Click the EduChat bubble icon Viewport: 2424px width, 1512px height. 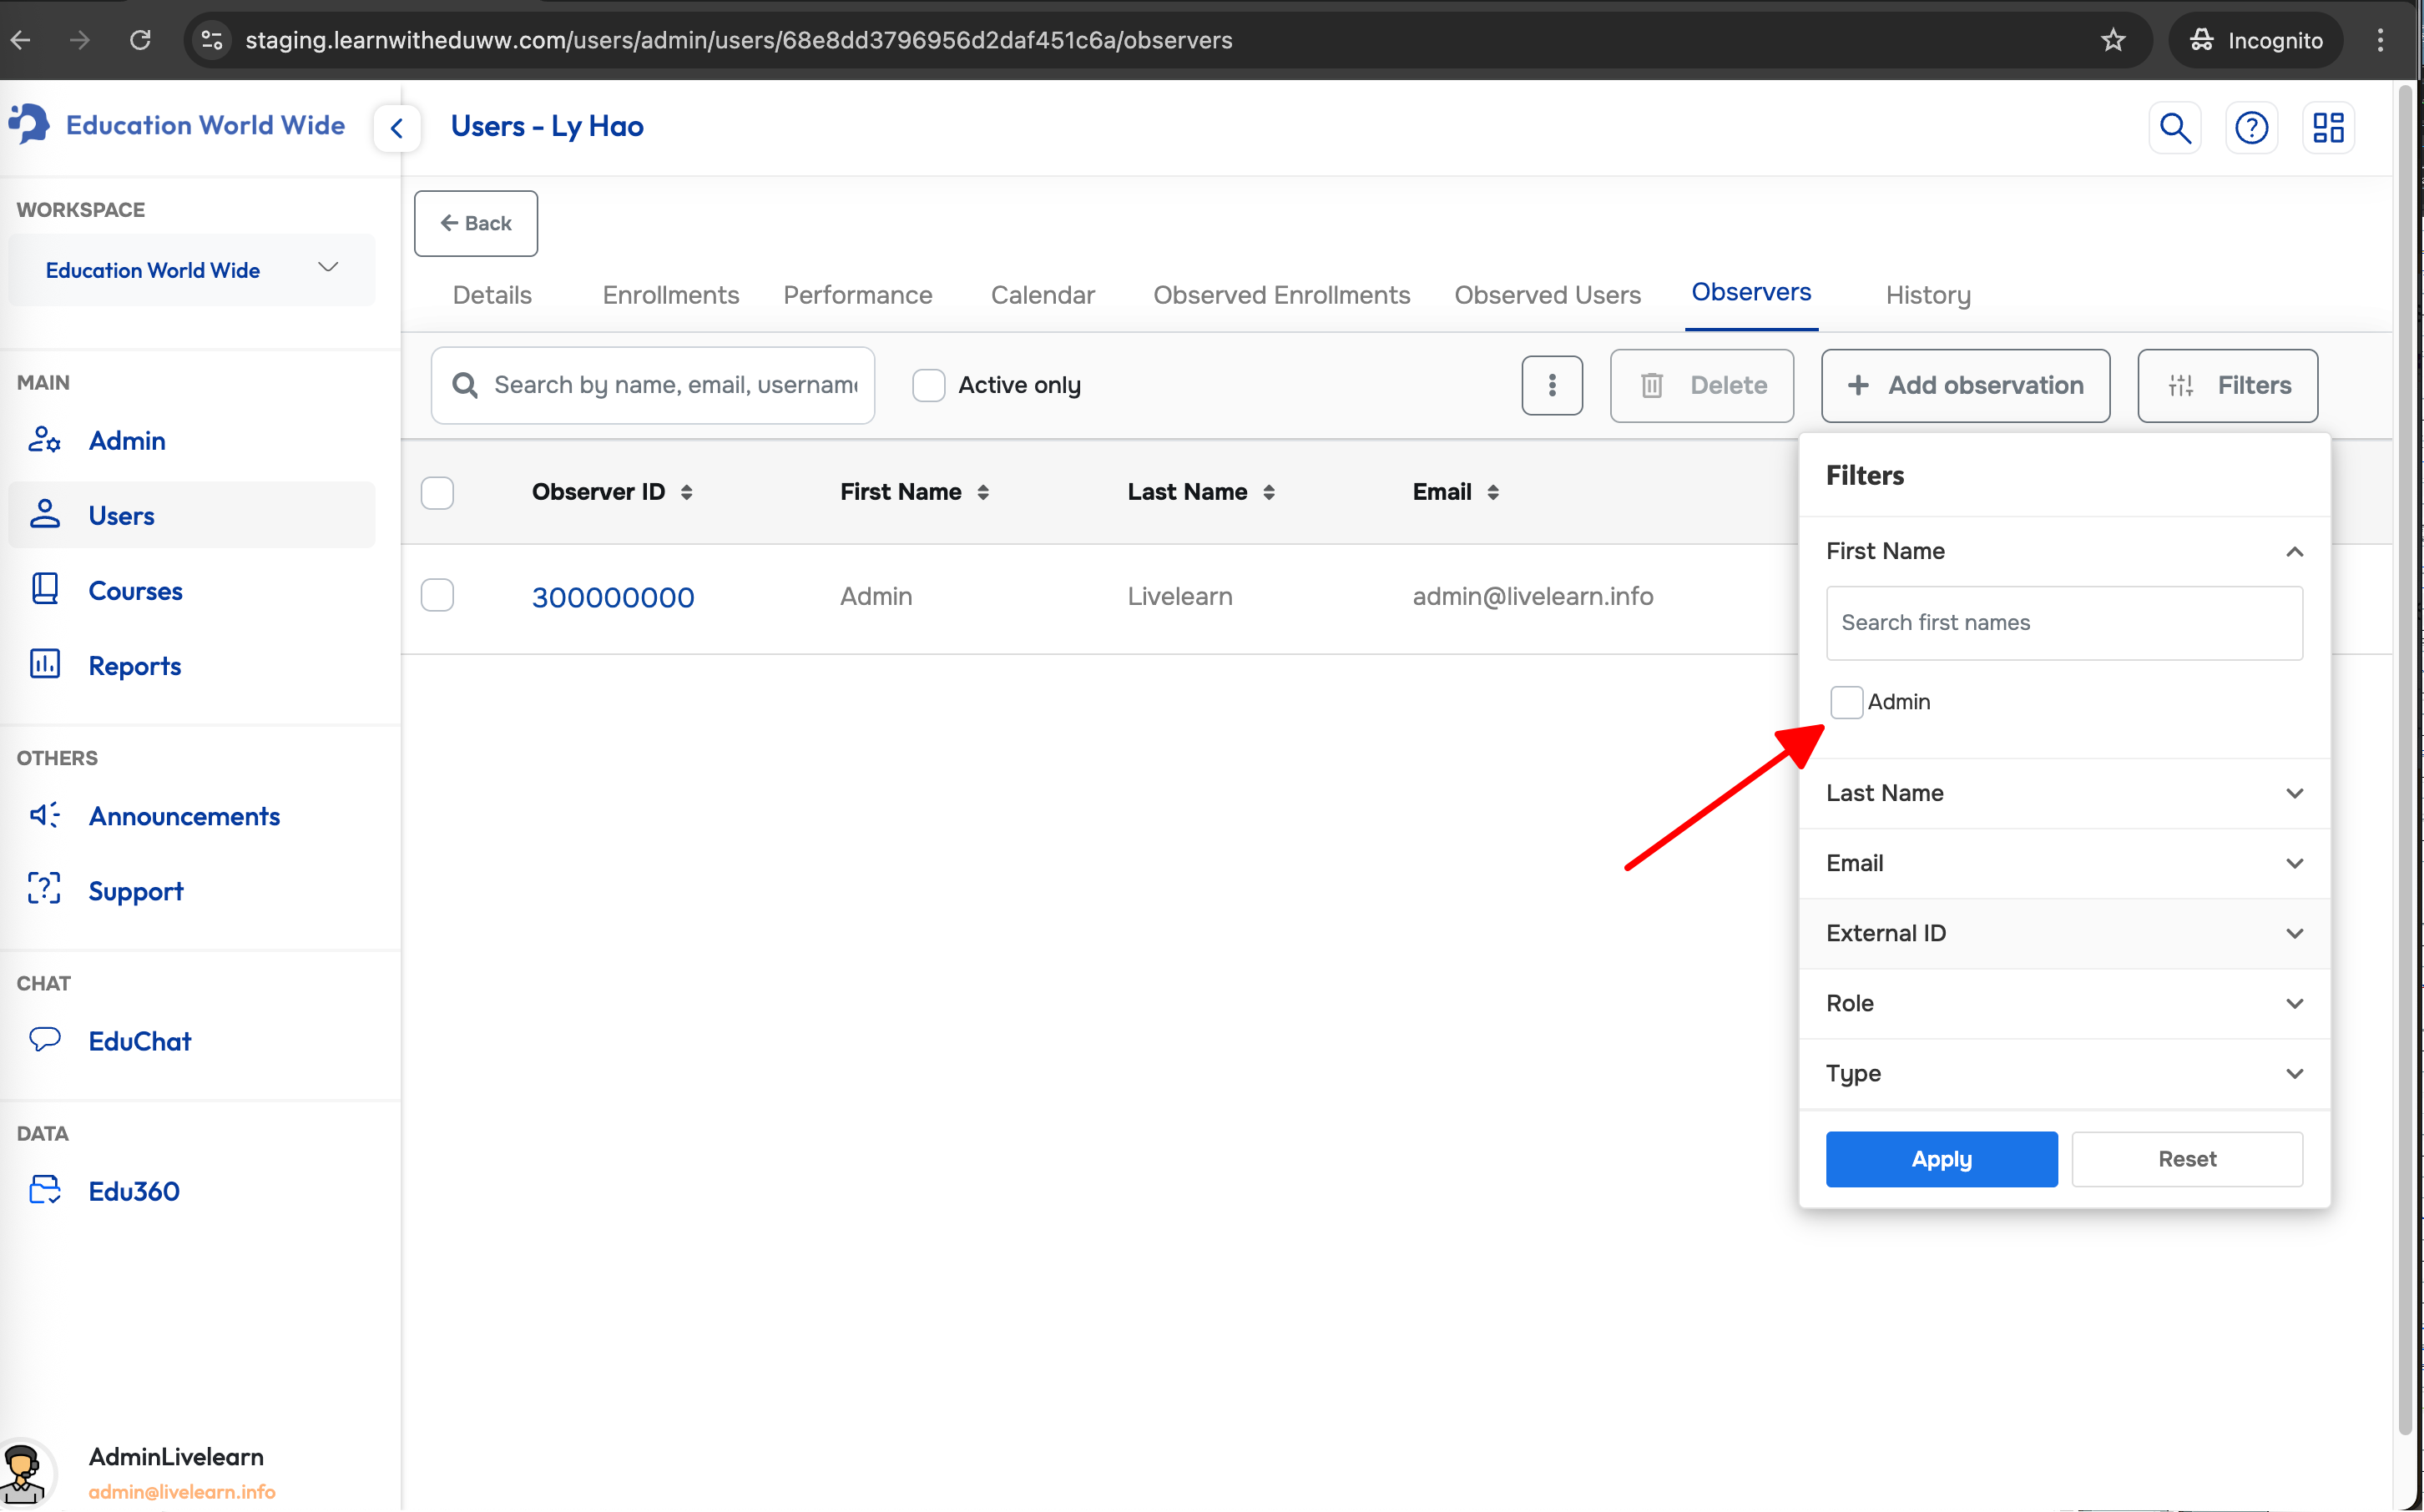pyautogui.click(x=45, y=1040)
